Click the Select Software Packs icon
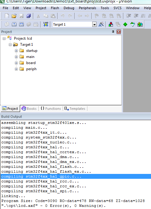This screenshot has height=209, width=151. coord(133,24)
